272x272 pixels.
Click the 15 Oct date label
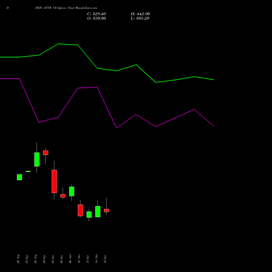pos(105,259)
